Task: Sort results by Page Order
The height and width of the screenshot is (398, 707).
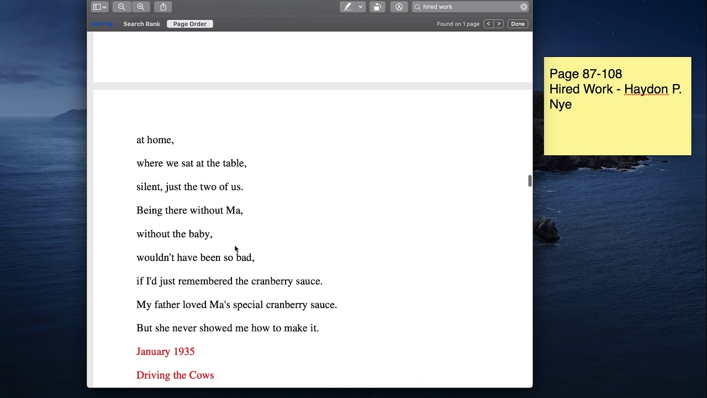Action: click(x=190, y=24)
